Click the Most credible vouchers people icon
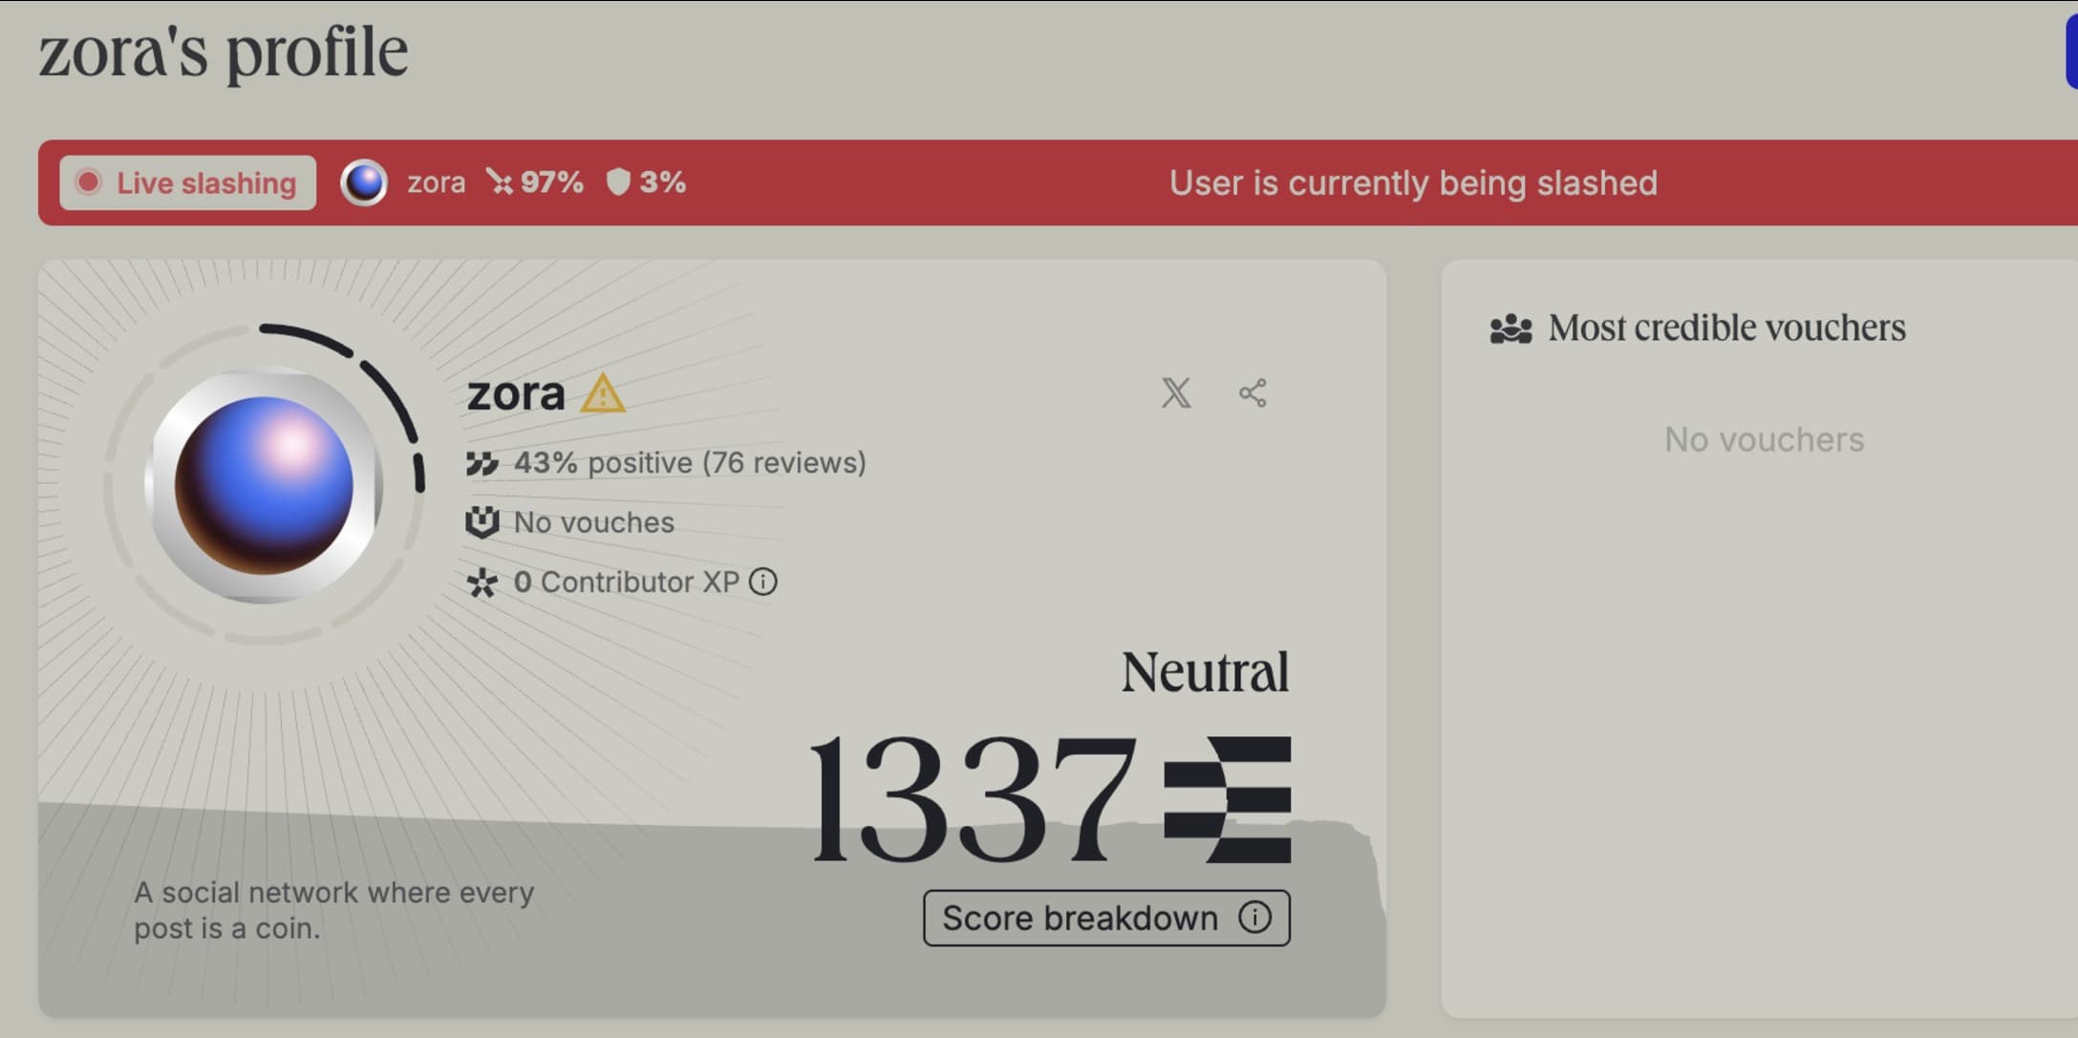The image size is (2078, 1038). click(1510, 328)
